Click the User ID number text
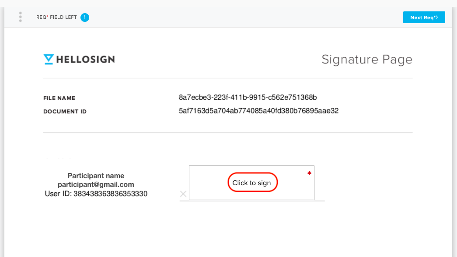 pos(96,194)
